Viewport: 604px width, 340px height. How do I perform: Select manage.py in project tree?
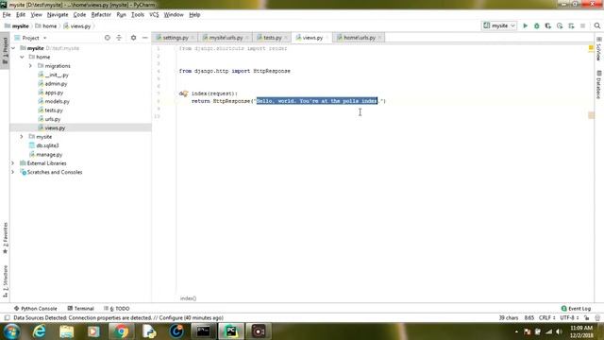click(x=49, y=155)
